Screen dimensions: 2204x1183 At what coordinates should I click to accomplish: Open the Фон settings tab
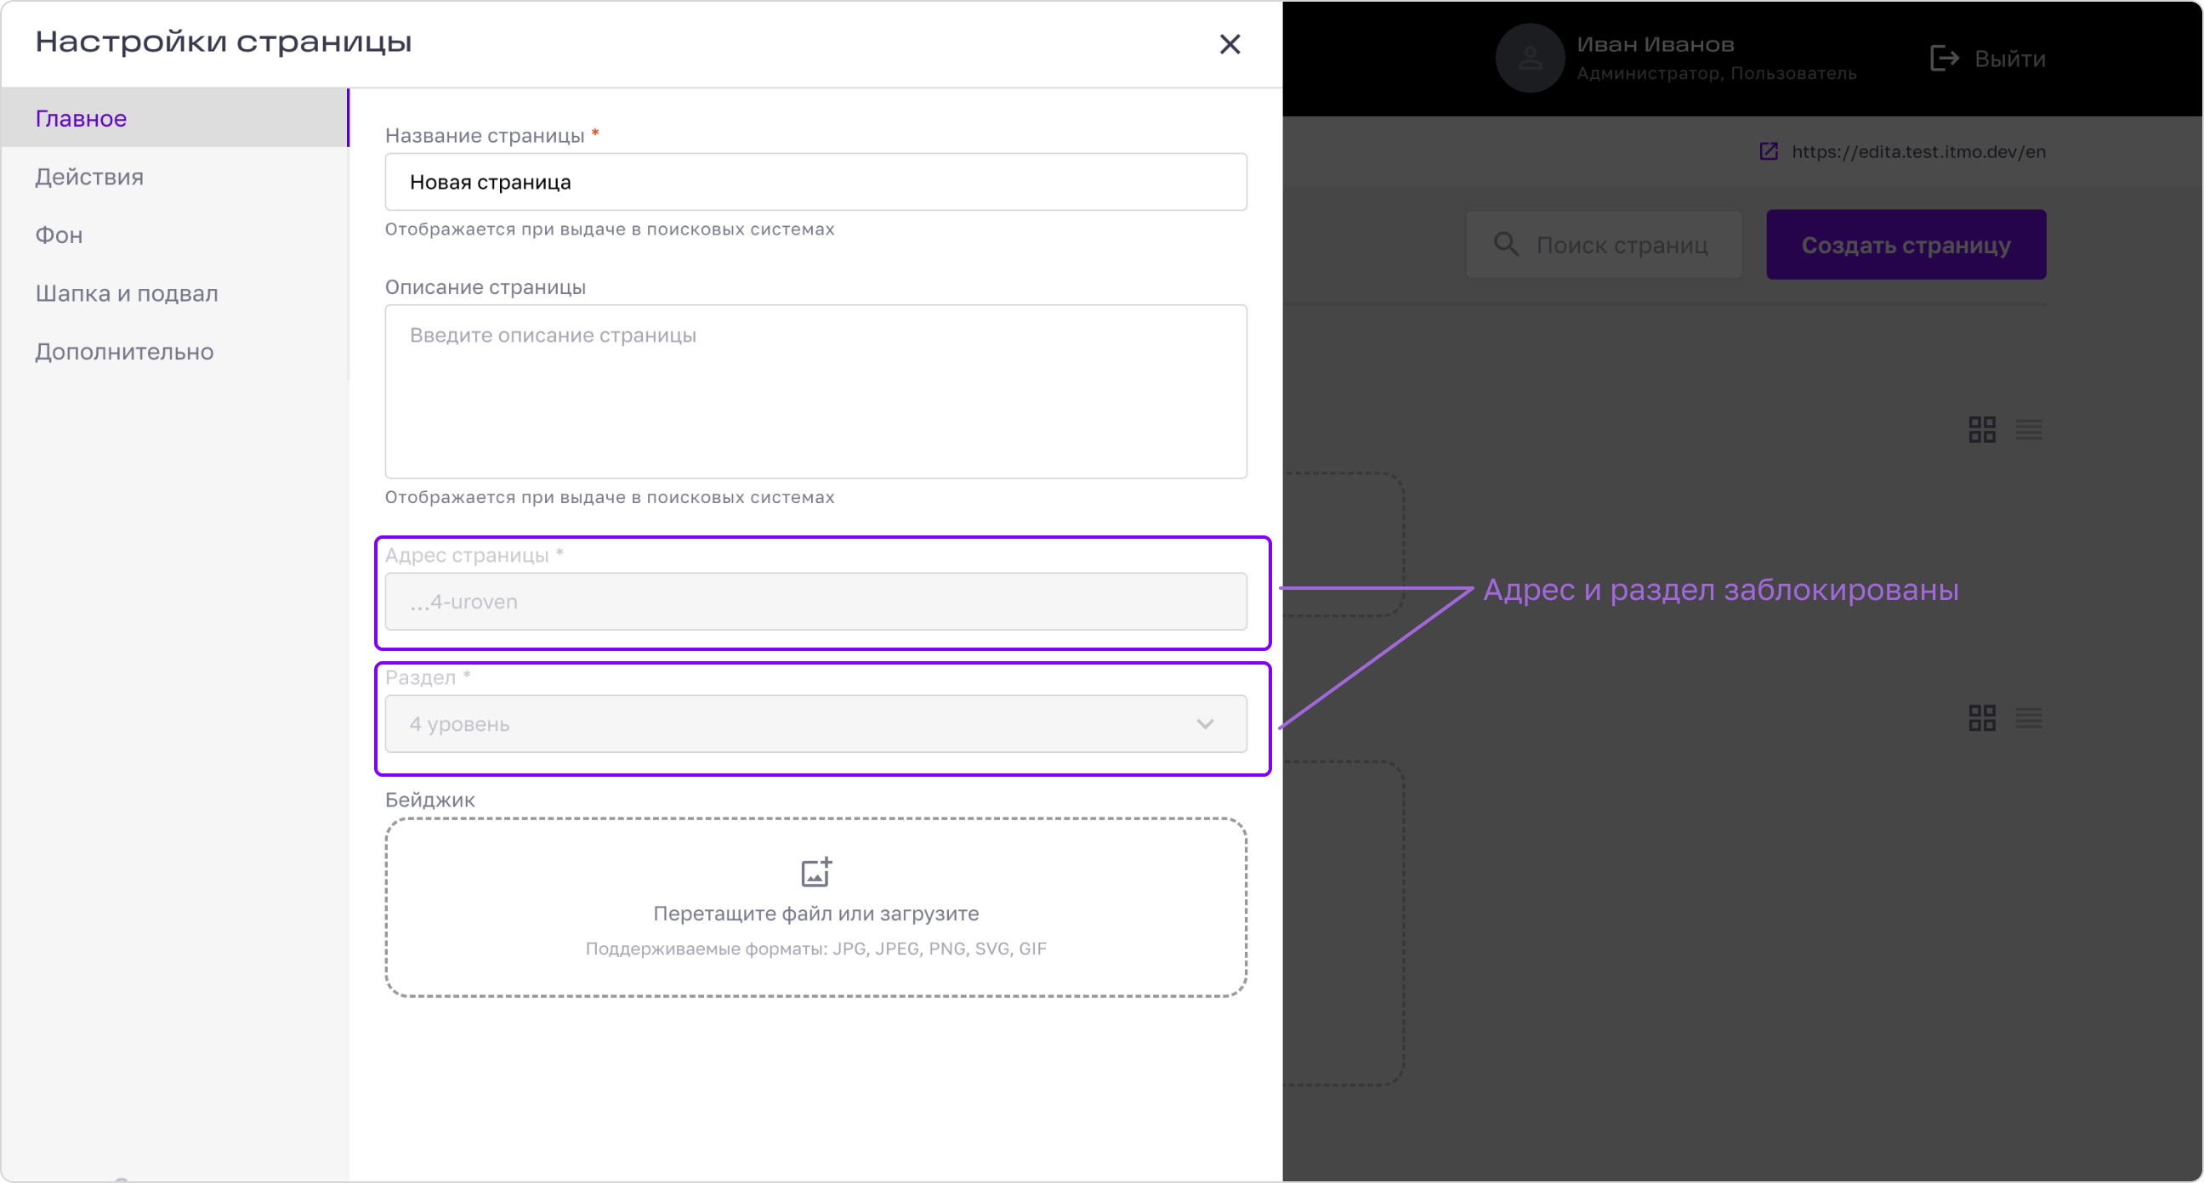174,235
